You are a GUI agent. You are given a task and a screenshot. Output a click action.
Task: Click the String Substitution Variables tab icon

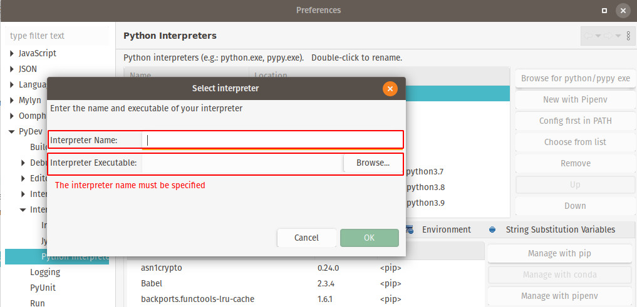pyautogui.click(x=492, y=229)
